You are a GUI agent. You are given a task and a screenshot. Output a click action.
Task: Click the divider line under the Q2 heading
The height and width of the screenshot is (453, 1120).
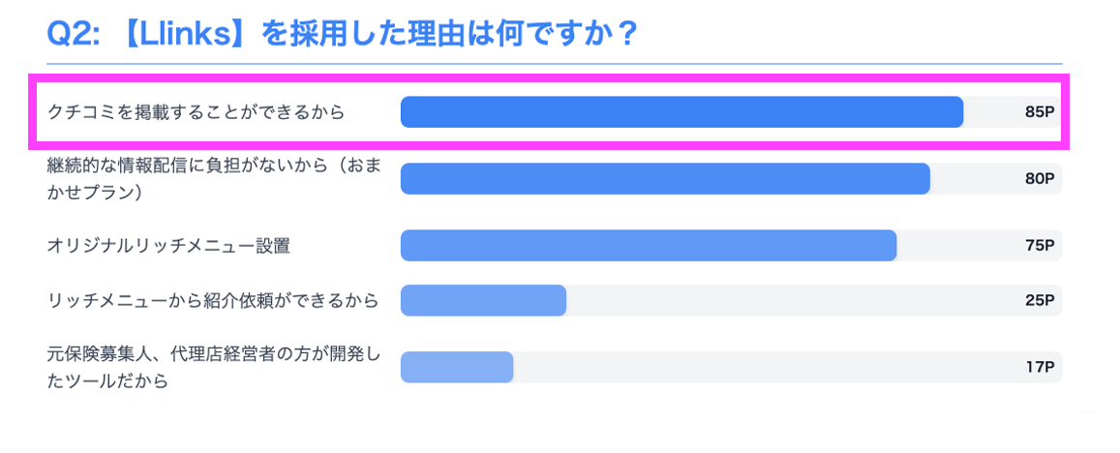(554, 64)
